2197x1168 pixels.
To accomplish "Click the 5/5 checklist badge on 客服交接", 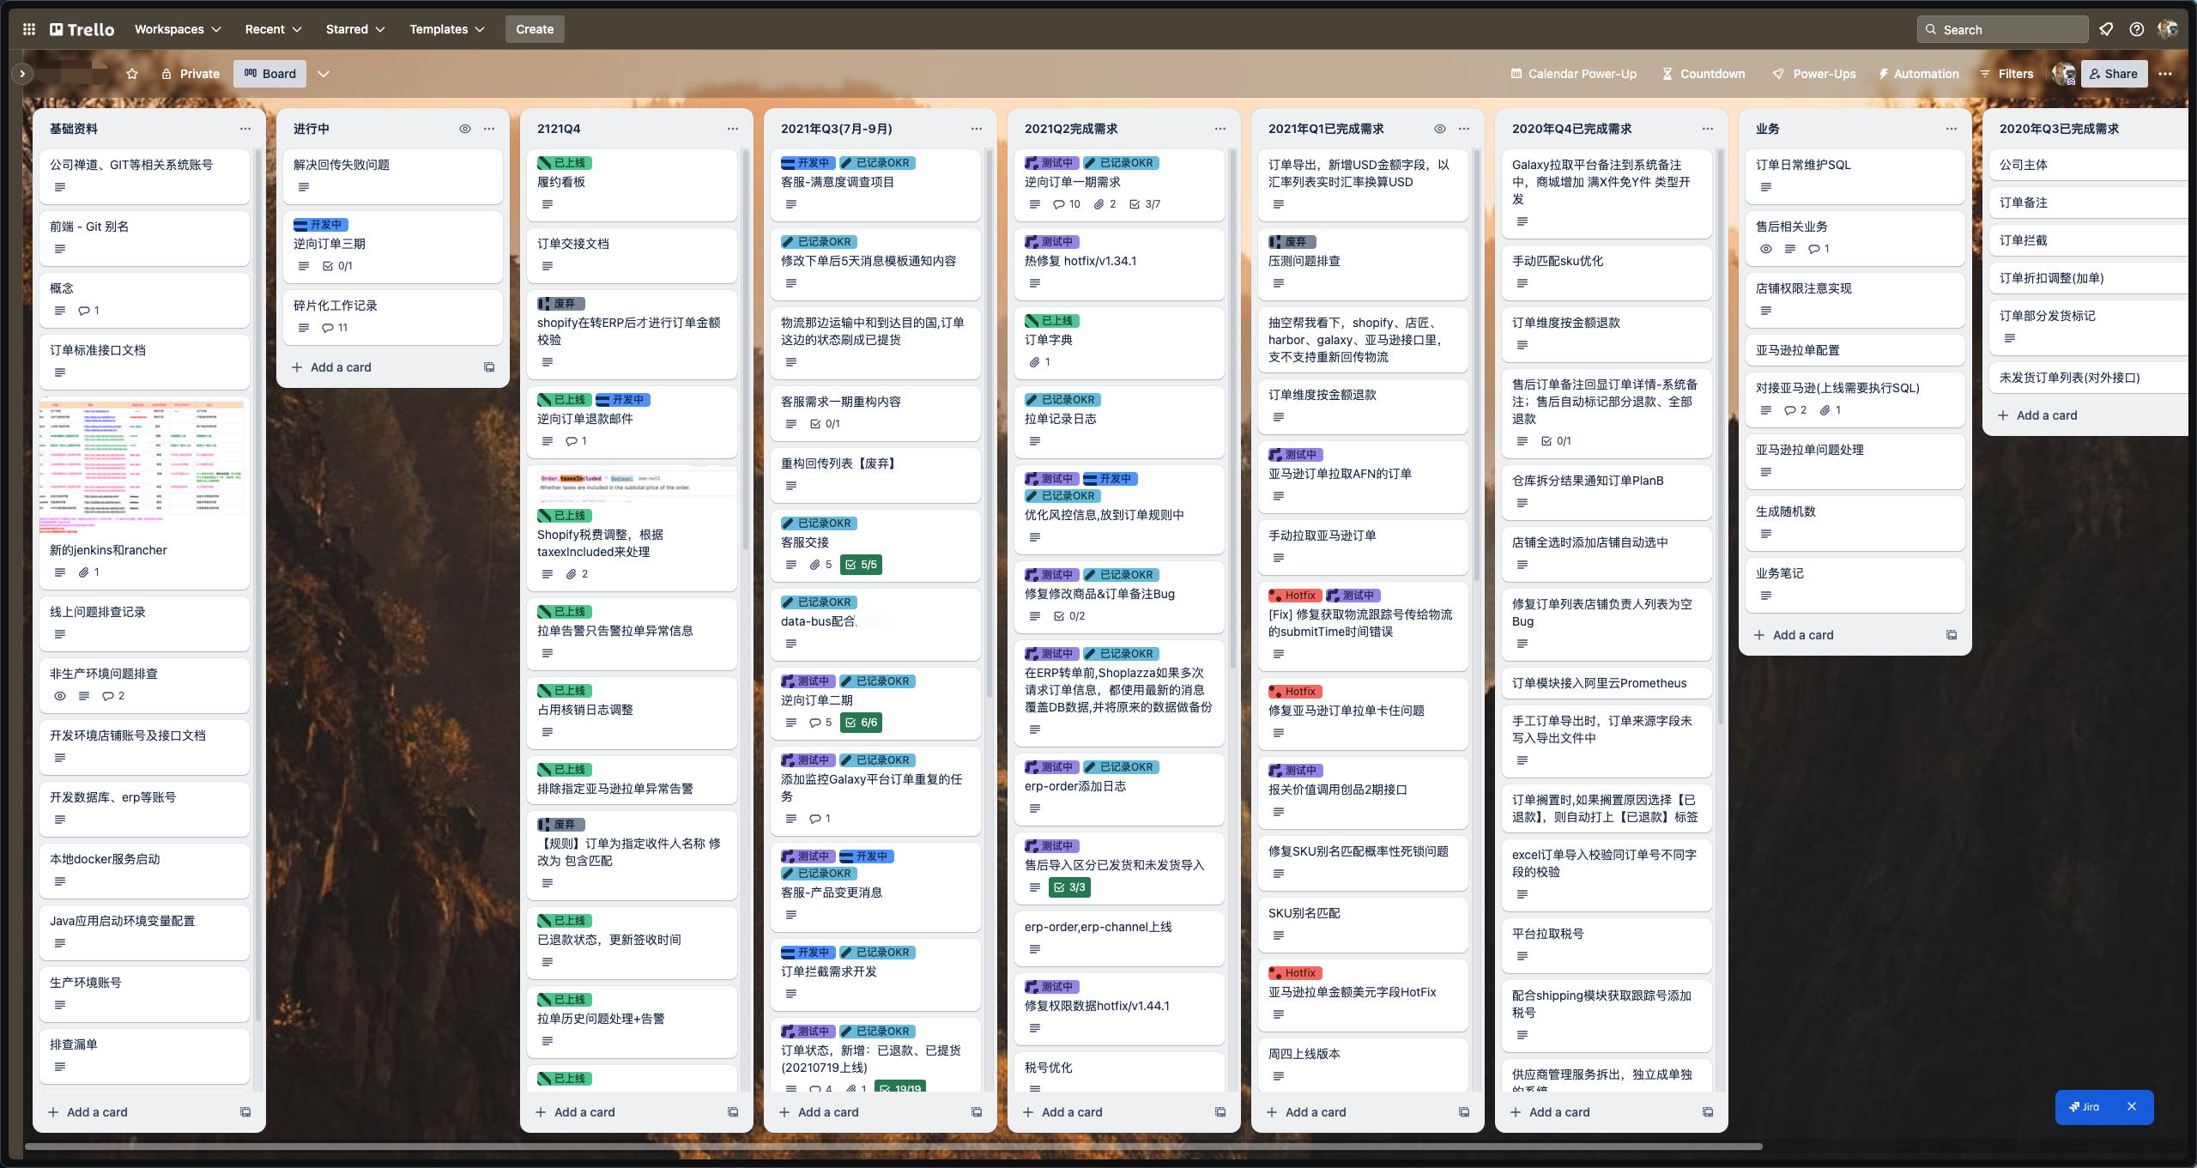I will [861, 565].
